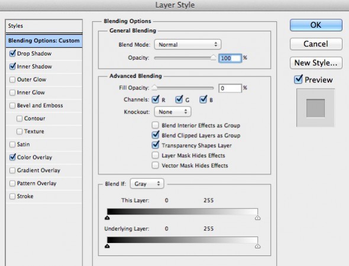349x266 pixels.
Task: Click the New Style... button
Action: tap(316, 63)
